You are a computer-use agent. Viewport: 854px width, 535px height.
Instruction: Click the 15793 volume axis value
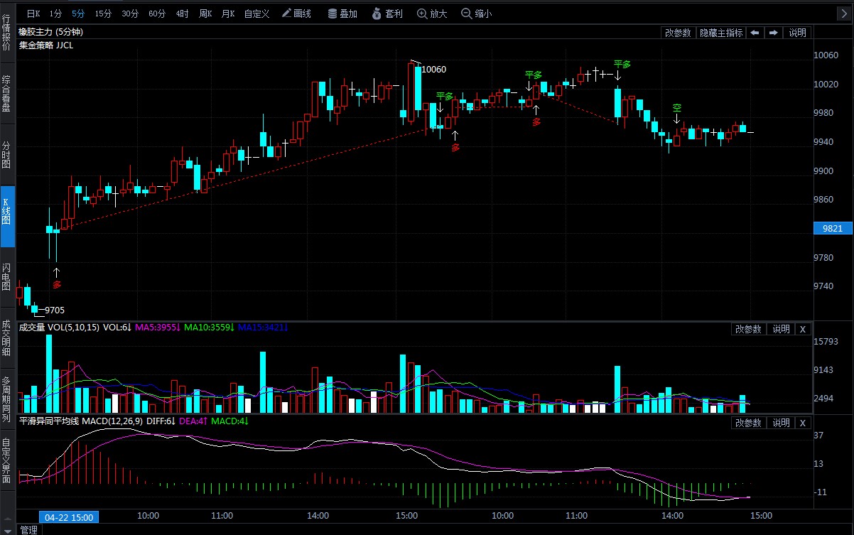pos(826,342)
